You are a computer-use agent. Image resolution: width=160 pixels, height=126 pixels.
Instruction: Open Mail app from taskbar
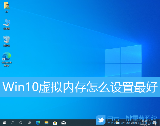point(64,123)
